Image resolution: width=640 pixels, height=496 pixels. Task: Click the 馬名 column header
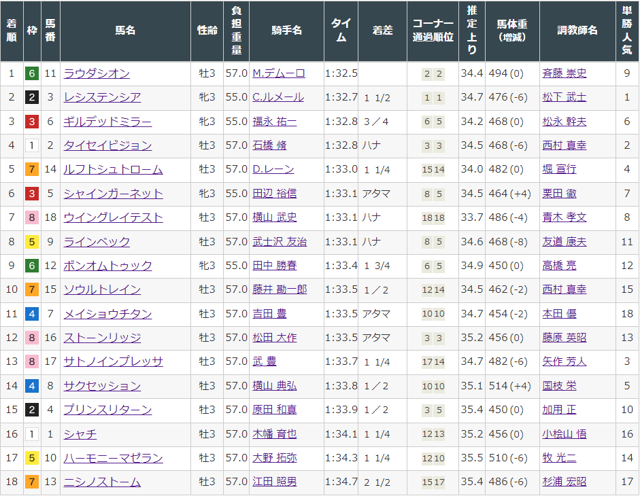(x=125, y=31)
